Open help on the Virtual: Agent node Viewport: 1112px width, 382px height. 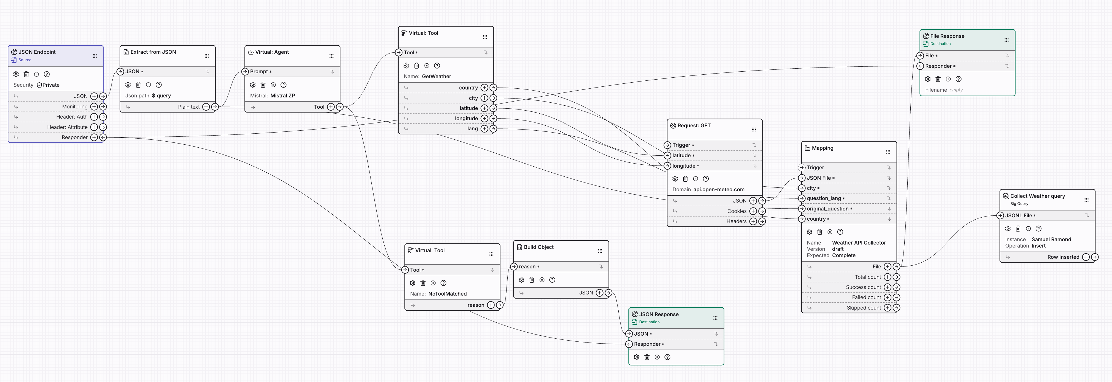pos(284,85)
